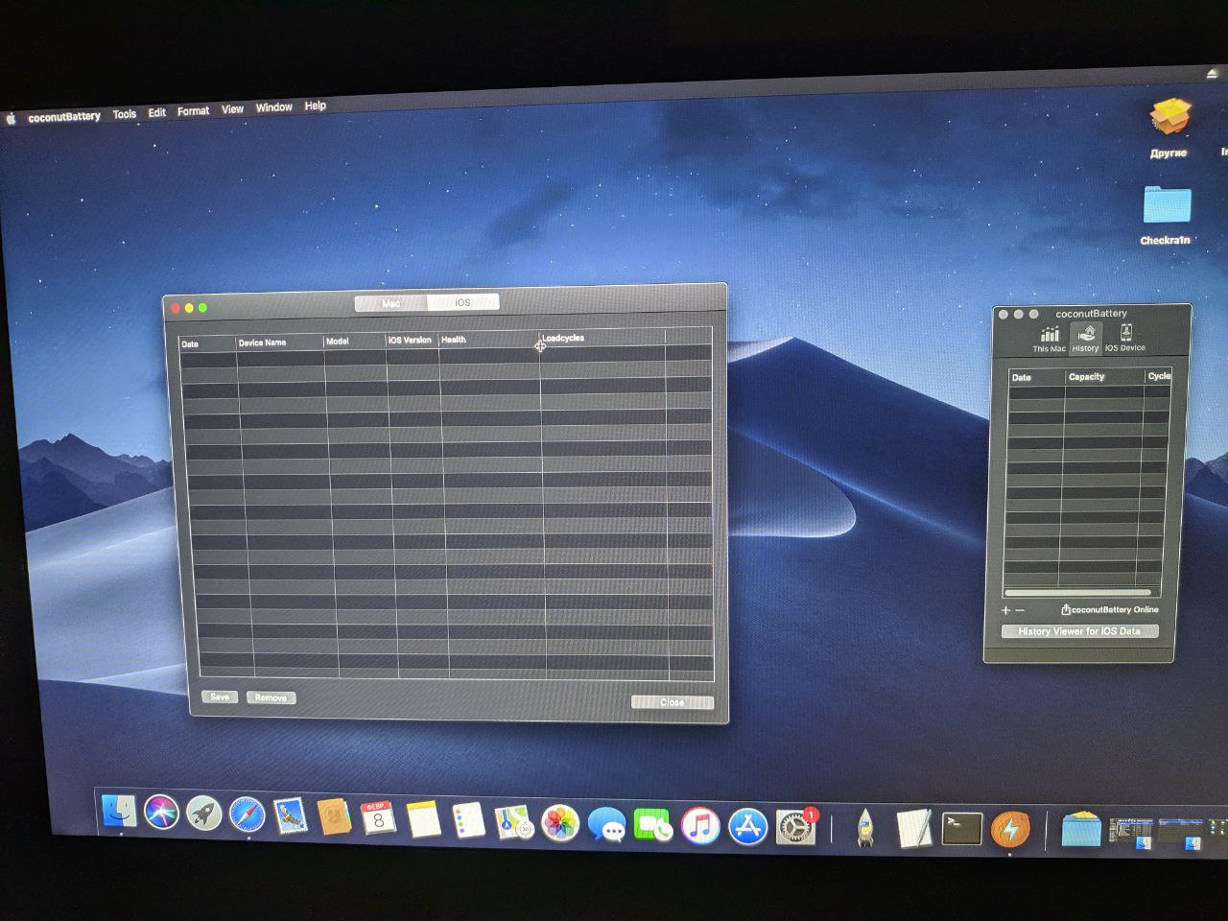
Task: Open the small rocket app in Dock
Action: tap(865, 828)
